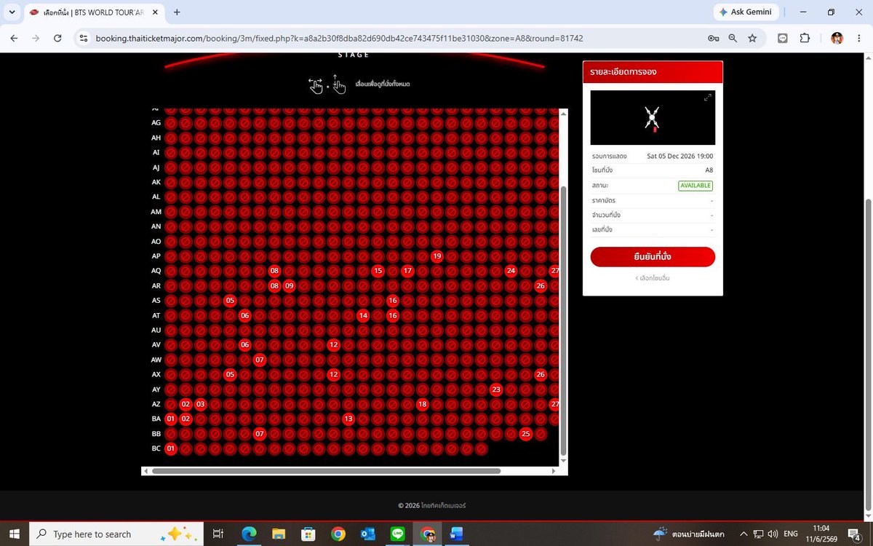
Task: Open the LINE app from the taskbar
Action: pyautogui.click(x=397, y=534)
